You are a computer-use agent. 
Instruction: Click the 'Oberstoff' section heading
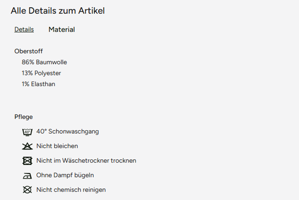29,51
